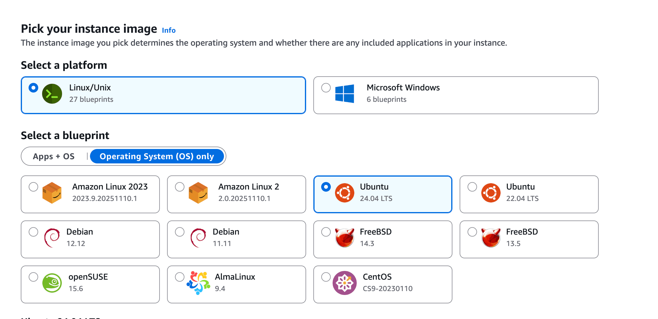The width and height of the screenshot is (658, 319).
Task: Click the Linux/Unix terminal icon
Action: (52, 93)
